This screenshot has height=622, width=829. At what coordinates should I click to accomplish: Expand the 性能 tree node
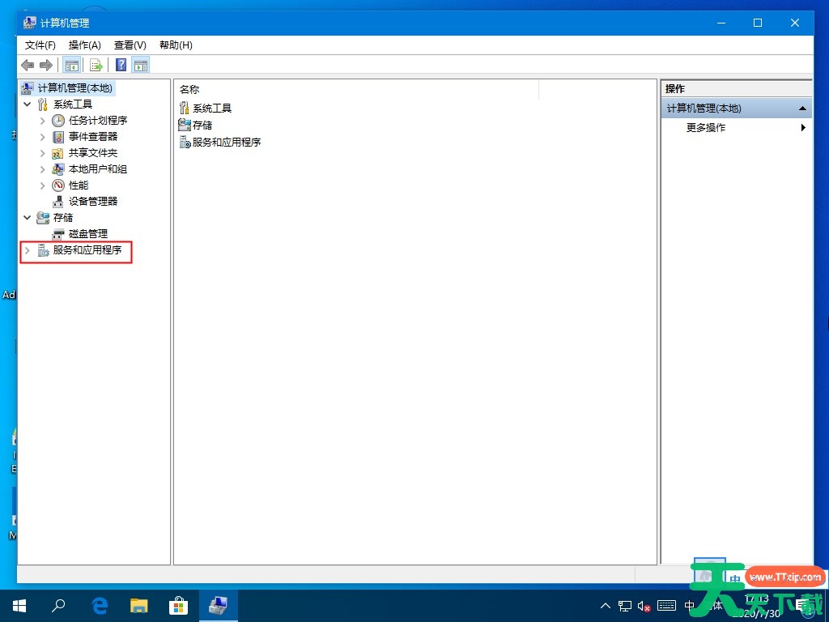coord(43,185)
